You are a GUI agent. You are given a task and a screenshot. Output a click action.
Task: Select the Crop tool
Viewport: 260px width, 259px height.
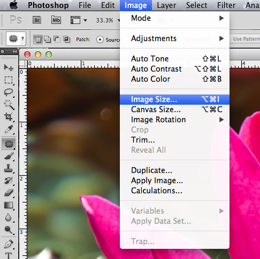click(x=9, y=117)
